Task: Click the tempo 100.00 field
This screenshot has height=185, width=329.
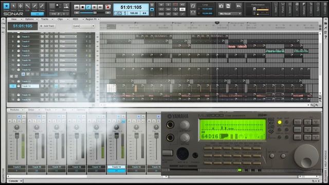Action: point(134,13)
